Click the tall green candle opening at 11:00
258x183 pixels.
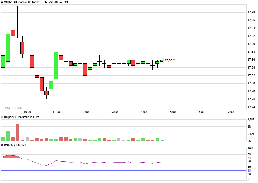(x=56, y=66)
